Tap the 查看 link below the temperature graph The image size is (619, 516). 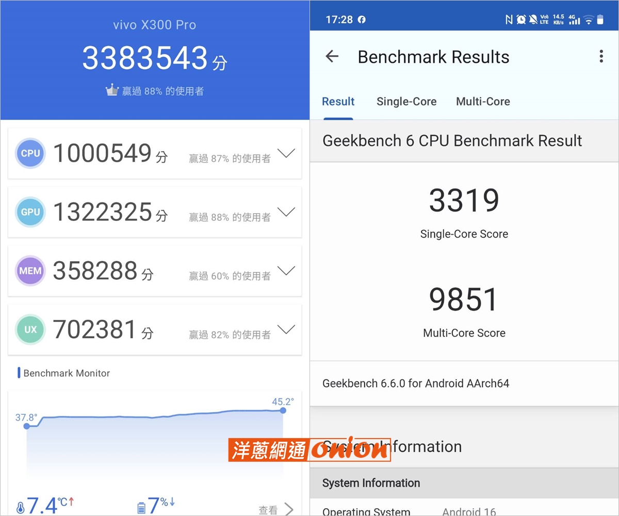pos(268,510)
